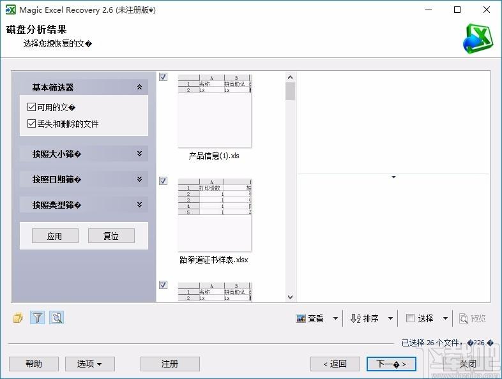
Task: Click the 帮助 help button
Action: (x=34, y=364)
